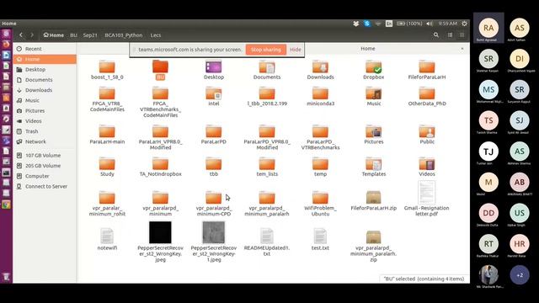This screenshot has width=539, height=303.
Task: Open the ParaLarPD folder
Action: click(213, 131)
